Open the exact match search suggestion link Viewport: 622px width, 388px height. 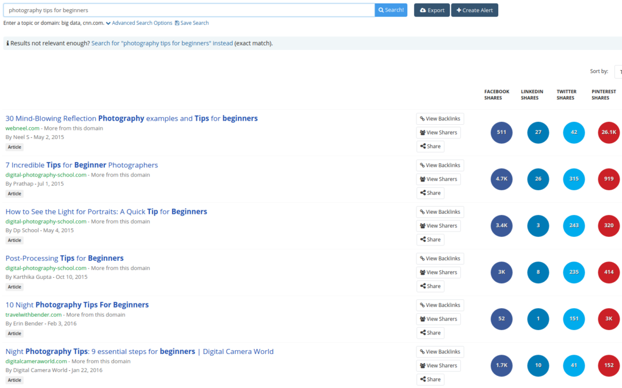tap(162, 43)
